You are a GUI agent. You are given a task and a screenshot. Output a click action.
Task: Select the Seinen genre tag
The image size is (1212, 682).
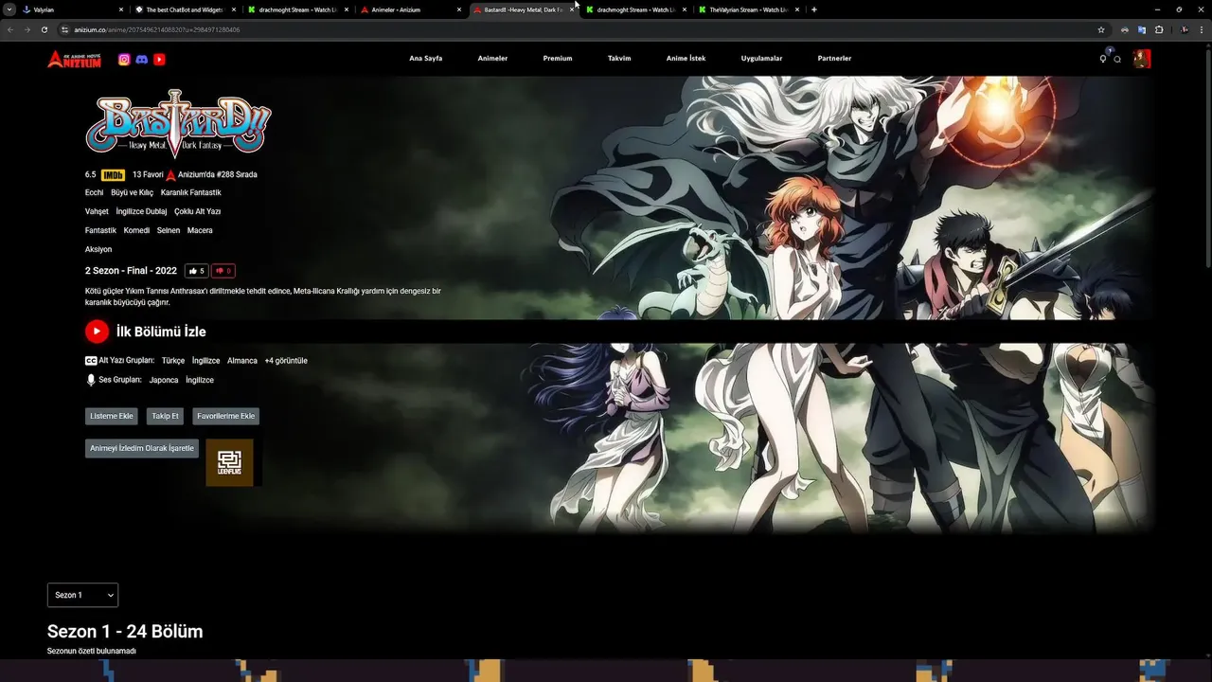pyautogui.click(x=169, y=230)
